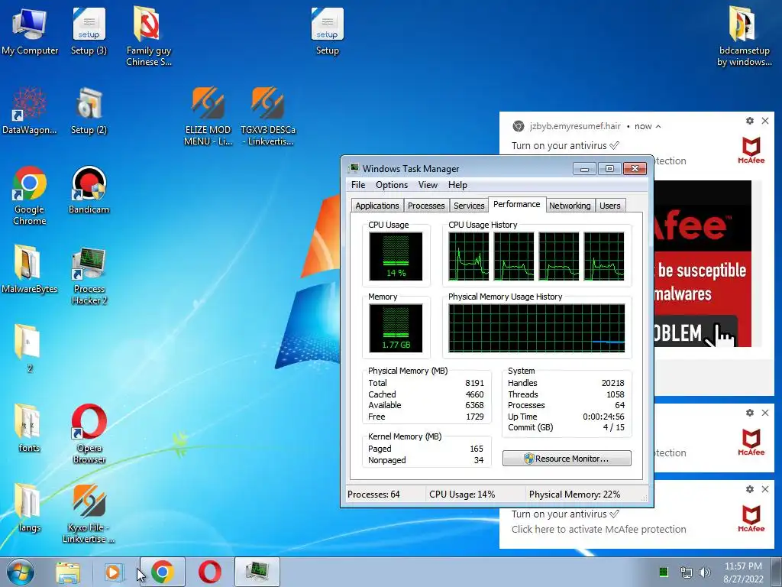Click 'Physical Memory: 22%' in status bar
The height and width of the screenshot is (587, 782).
click(x=574, y=495)
